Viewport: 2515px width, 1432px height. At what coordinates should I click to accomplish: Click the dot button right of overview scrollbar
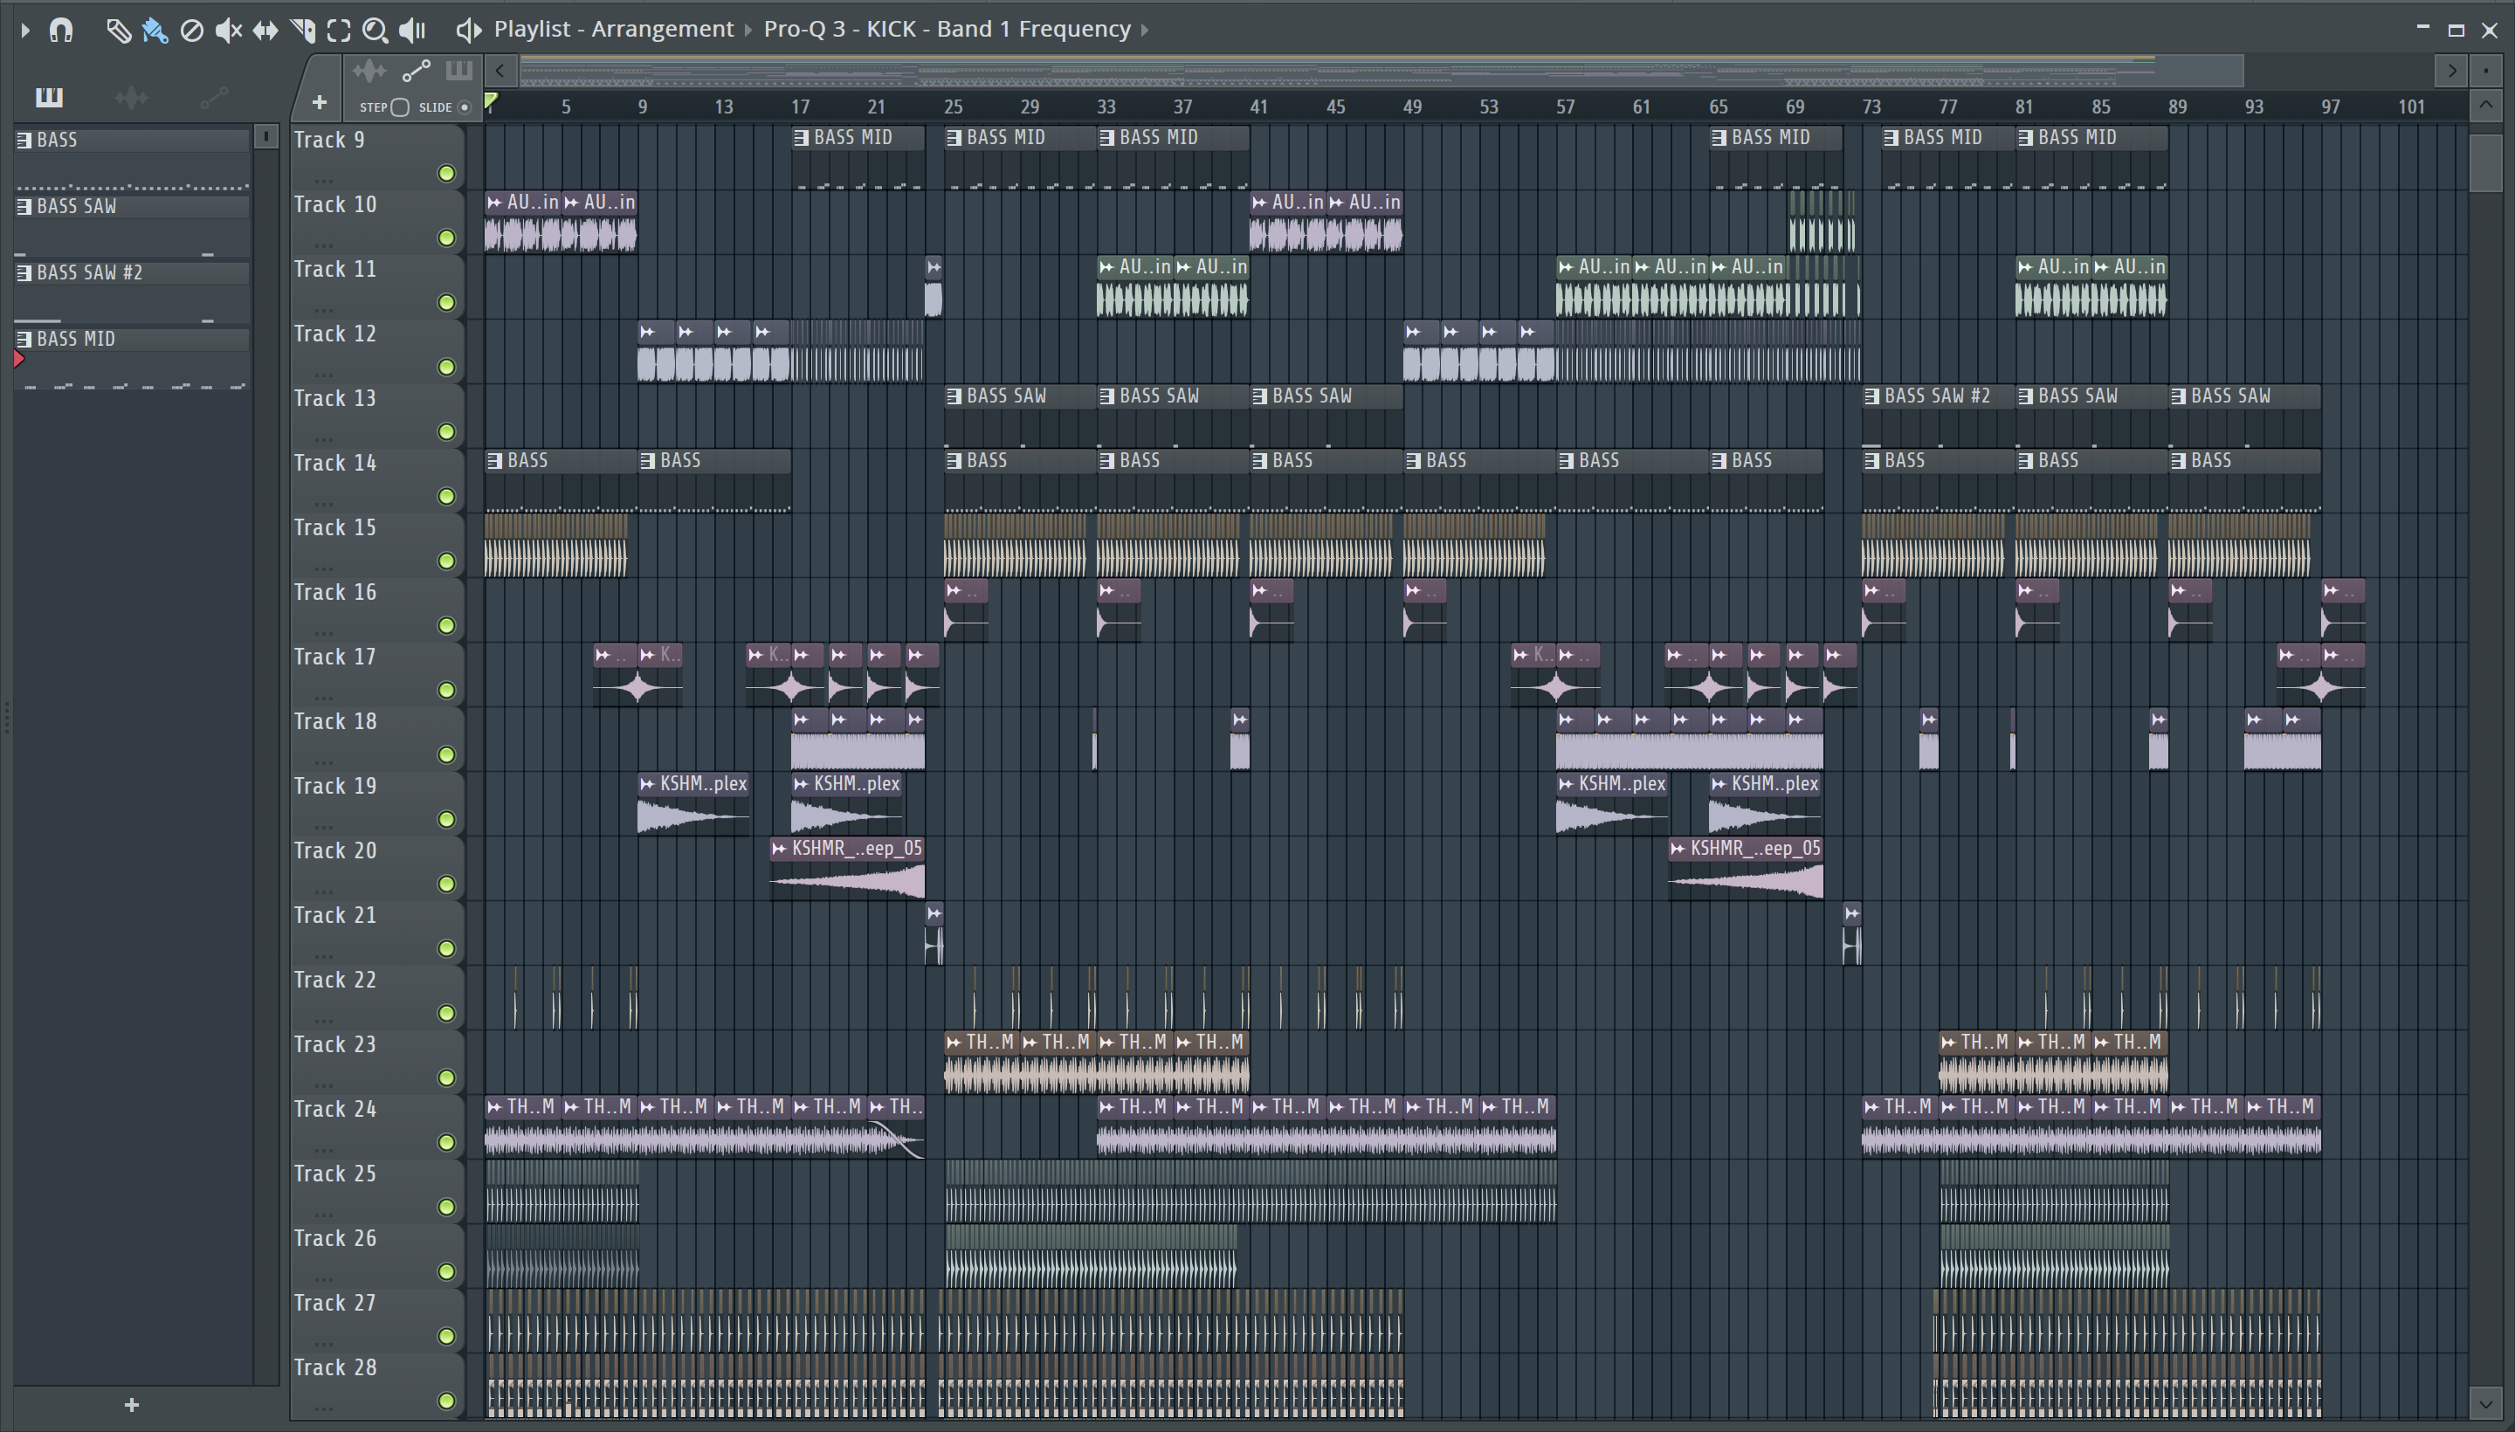pyautogui.click(x=2485, y=71)
